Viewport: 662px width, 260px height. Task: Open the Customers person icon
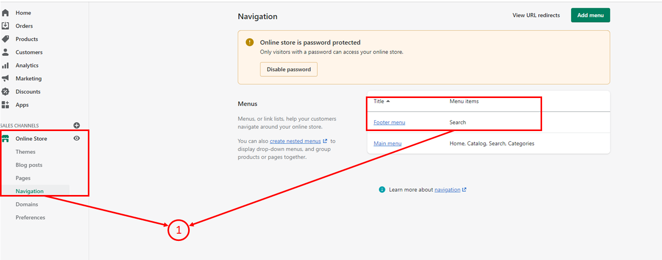pyautogui.click(x=5, y=52)
